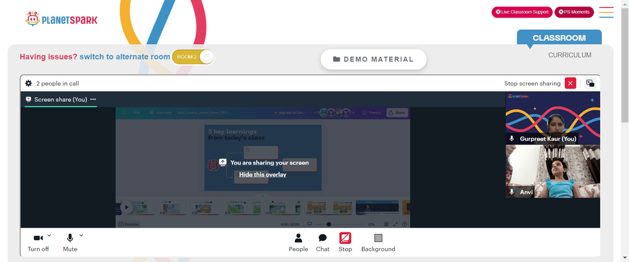Click the red stop screen sharing X
Viewport: 629px width, 262px height.
point(571,84)
